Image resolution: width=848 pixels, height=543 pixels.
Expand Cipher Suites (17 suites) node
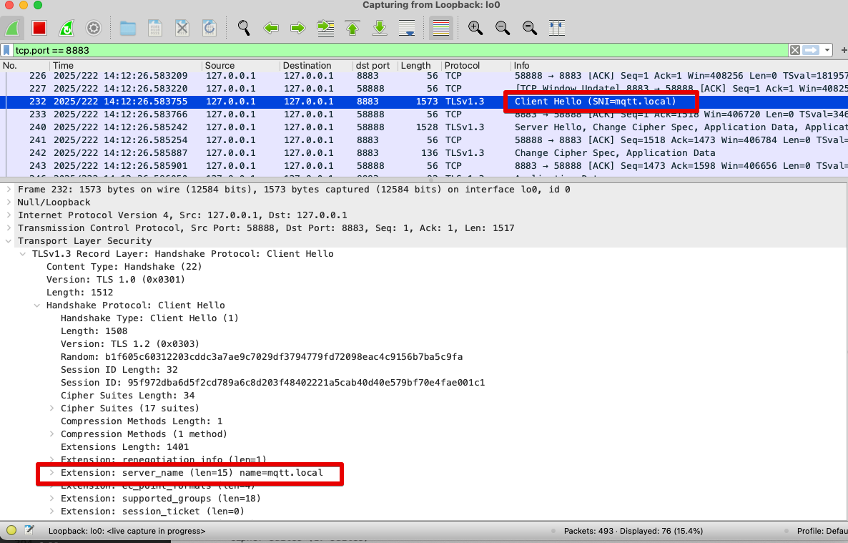(51, 409)
